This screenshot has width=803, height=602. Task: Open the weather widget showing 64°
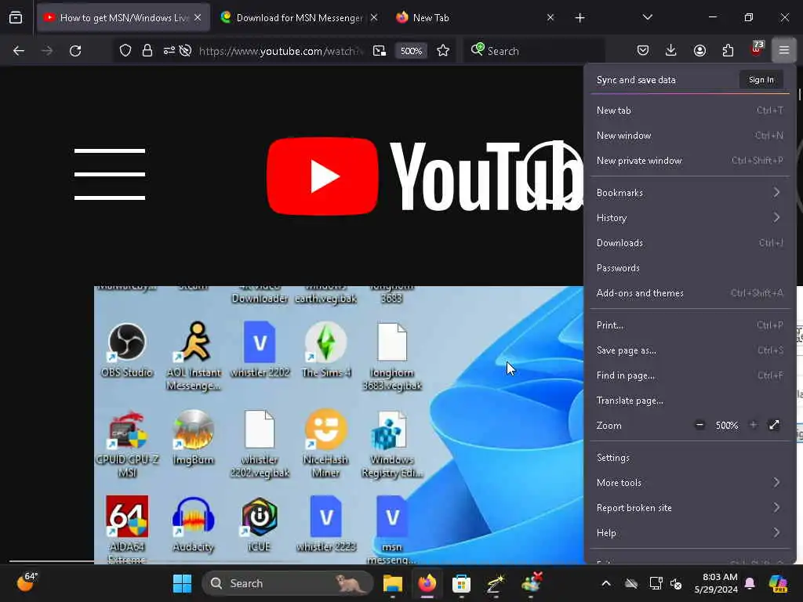[27, 582]
